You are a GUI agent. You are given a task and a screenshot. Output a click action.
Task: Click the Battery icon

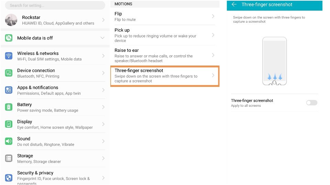9,107
